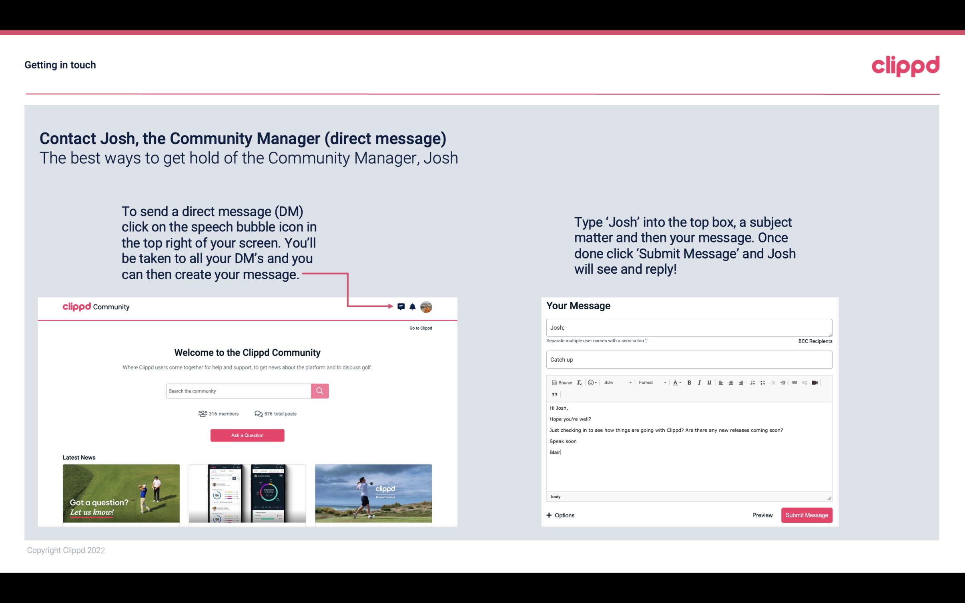This screenshot has width=965, height=603.
Task: Click the user profile avatar icon
Action: pyautogui.click(x=427, y=307)
